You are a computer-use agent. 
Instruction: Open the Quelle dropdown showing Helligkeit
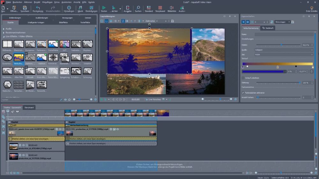(x=284, y=50)
